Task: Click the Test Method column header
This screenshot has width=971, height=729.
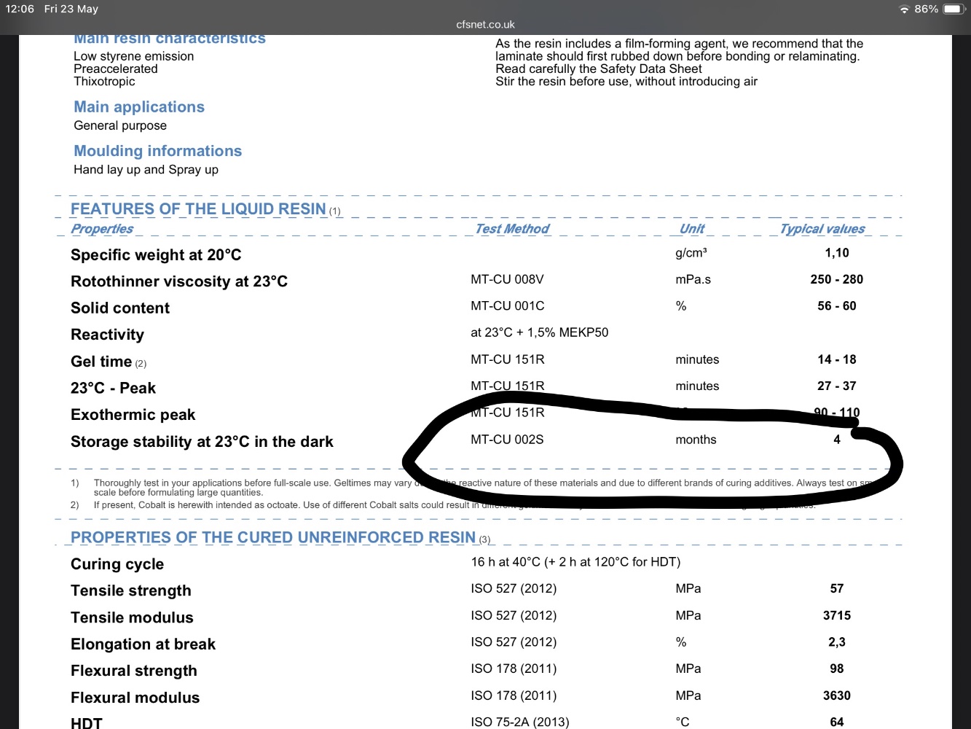Action: tap(511, 229)
